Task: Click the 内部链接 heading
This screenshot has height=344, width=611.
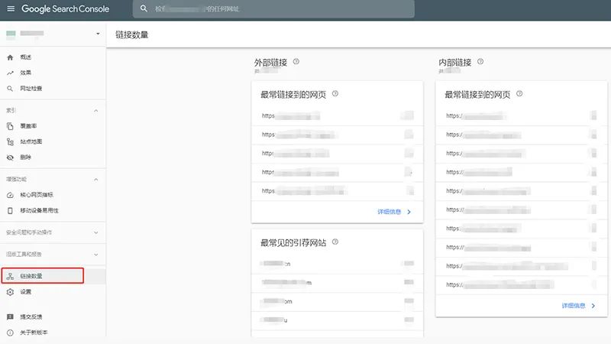Action: point(454,63)
